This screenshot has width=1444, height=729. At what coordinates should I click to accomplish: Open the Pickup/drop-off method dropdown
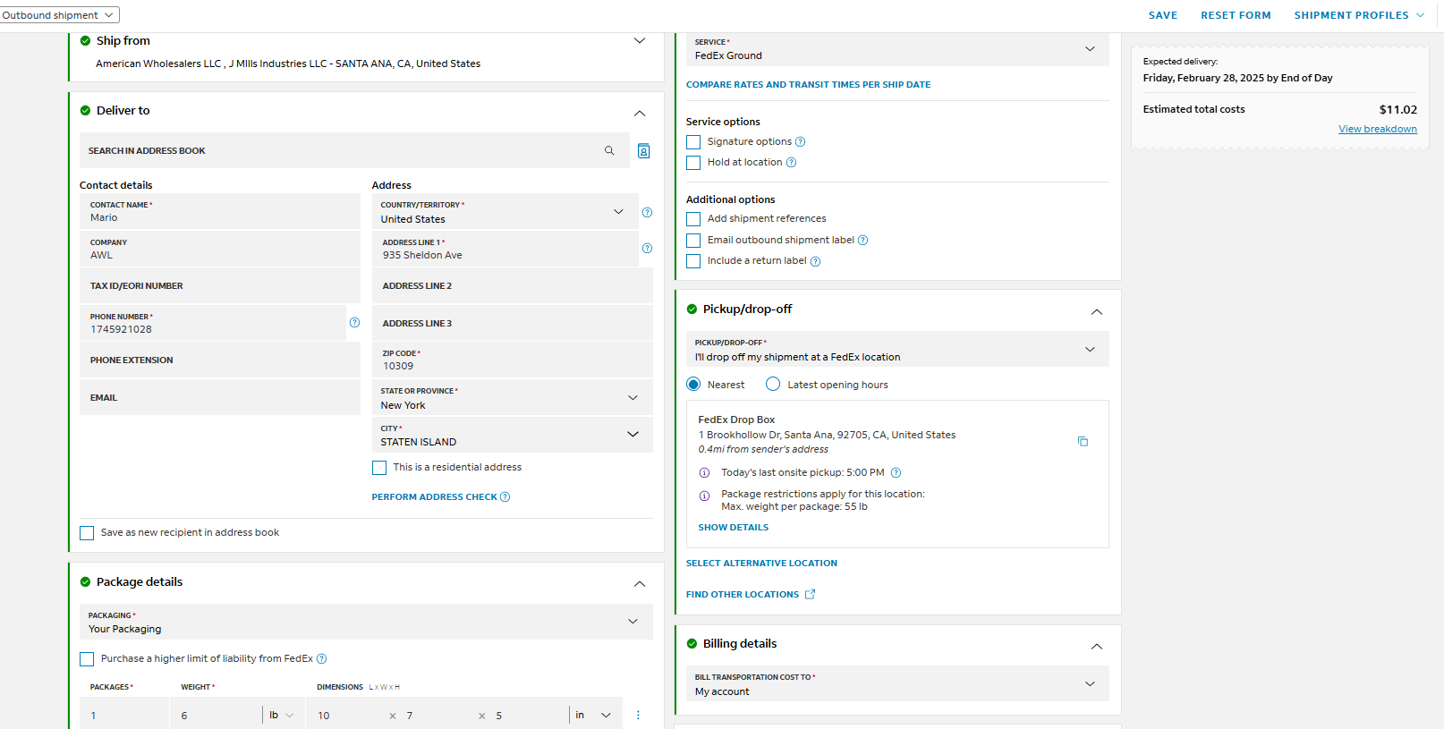(x=897, y=350)
